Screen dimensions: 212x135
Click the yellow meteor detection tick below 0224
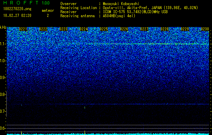click(85, 133)
